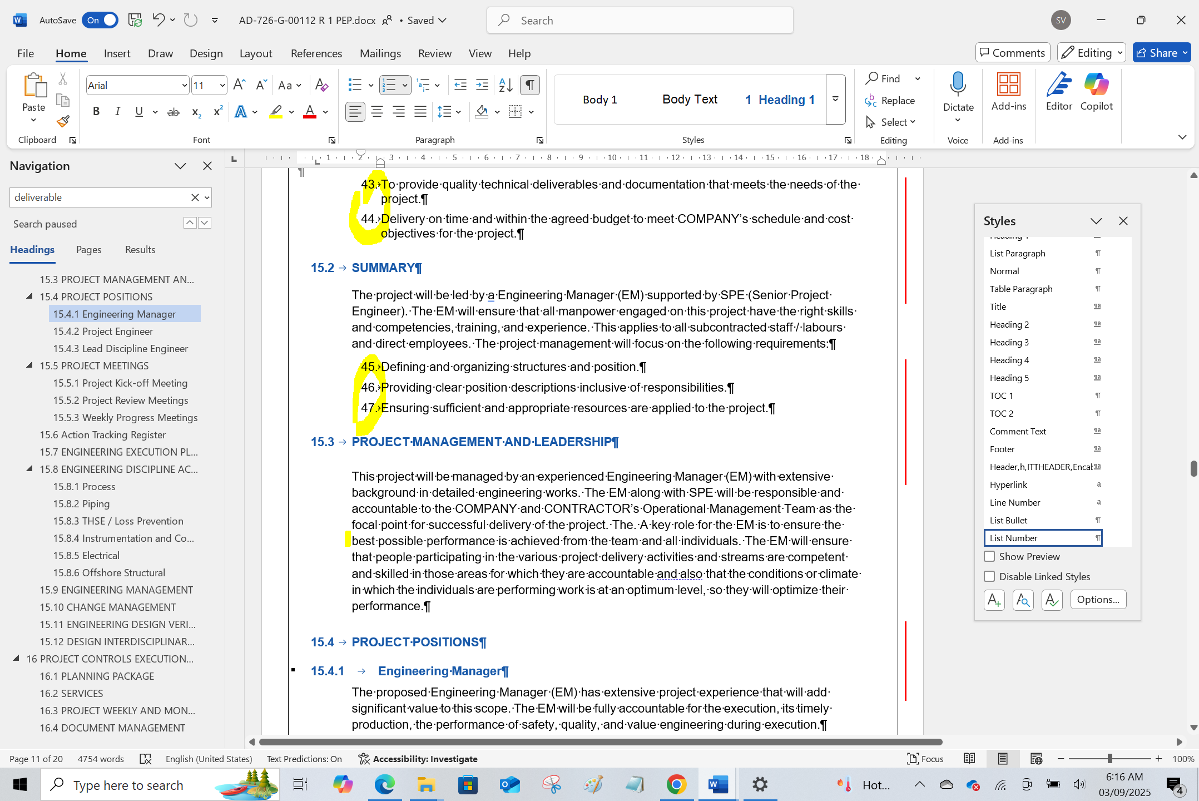Clear the deliverable search text
The image size is (1199, 801).
(x=194, y=197)
